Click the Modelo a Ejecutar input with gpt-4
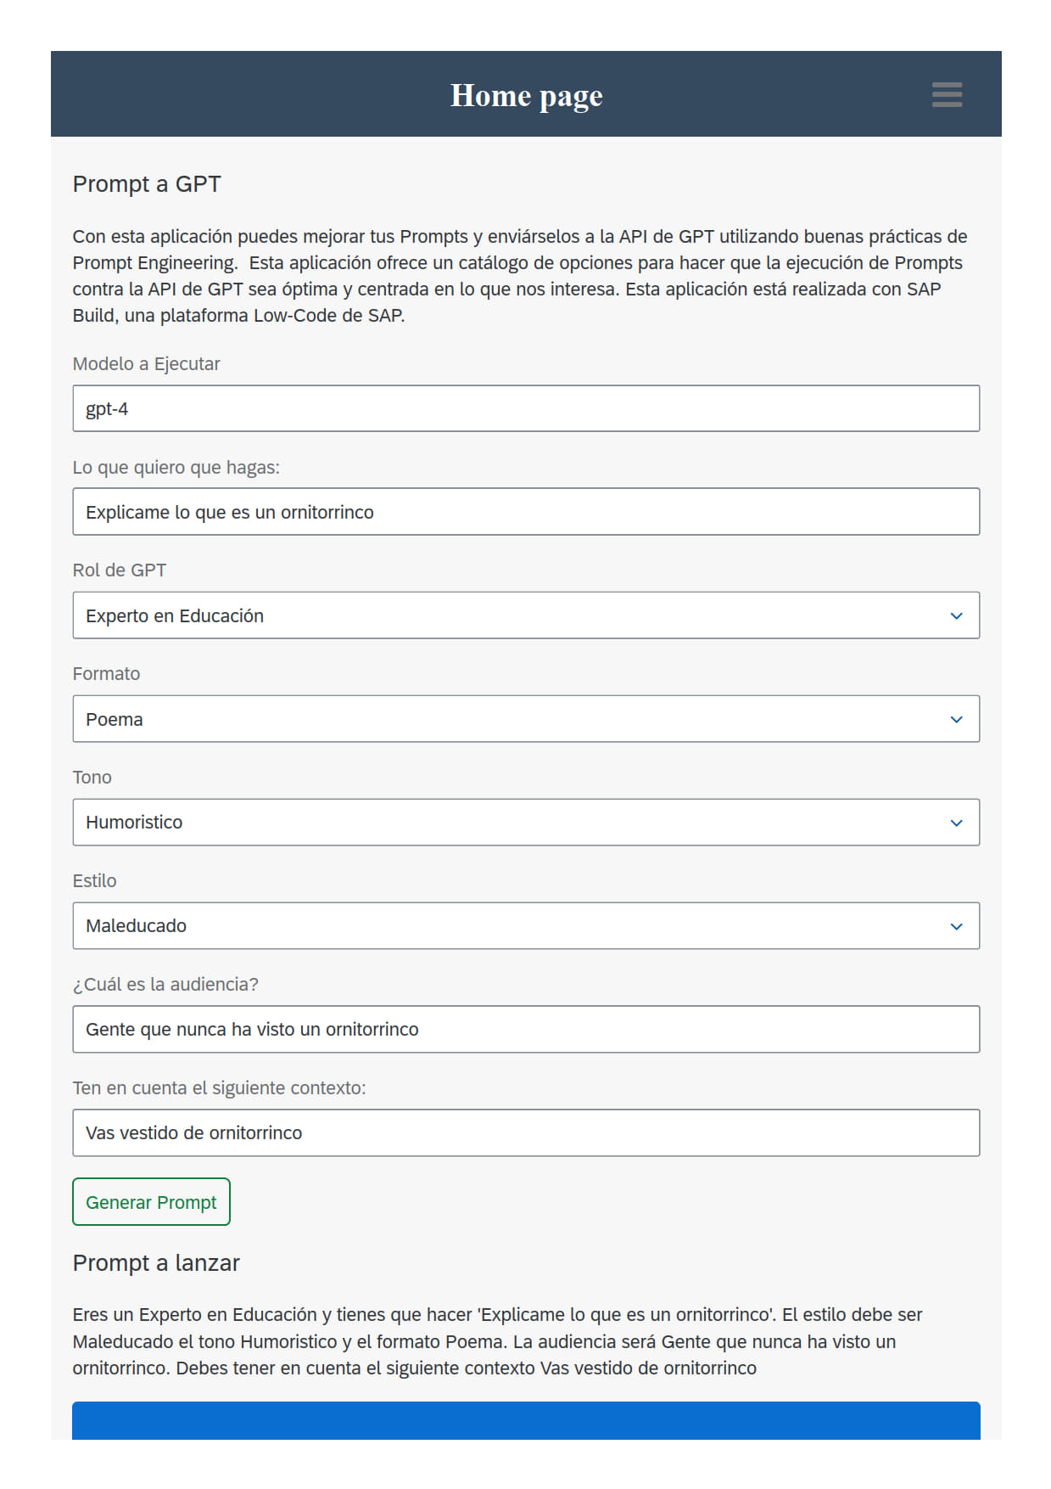 [526, 408]
